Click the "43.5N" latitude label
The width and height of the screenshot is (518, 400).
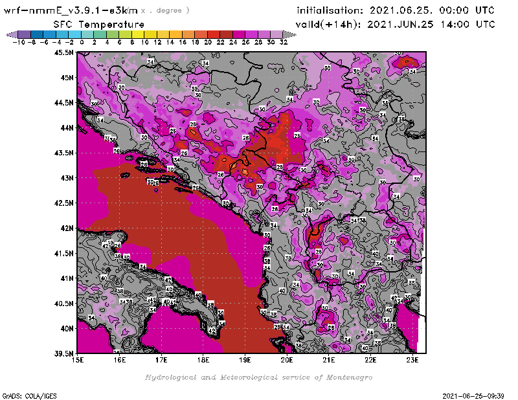(63, 153)
